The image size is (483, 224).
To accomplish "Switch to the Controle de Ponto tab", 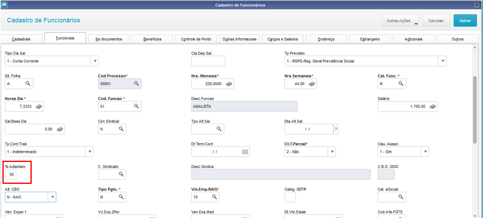I will (x=196, y=40).
